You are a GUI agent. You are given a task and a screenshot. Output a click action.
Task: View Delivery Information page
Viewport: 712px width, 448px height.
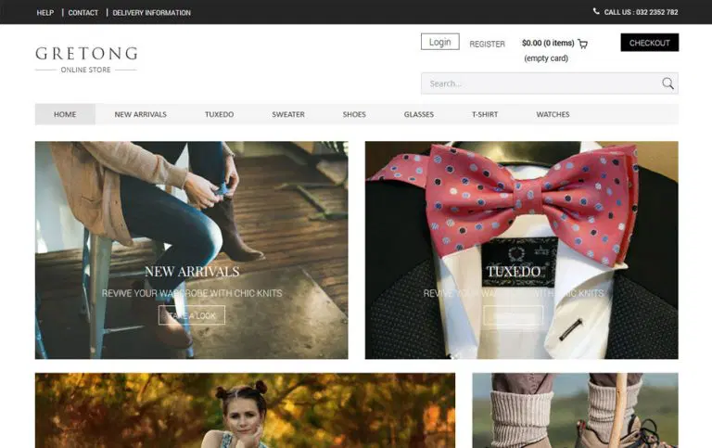pyautogui.click(x=152, y=13)
